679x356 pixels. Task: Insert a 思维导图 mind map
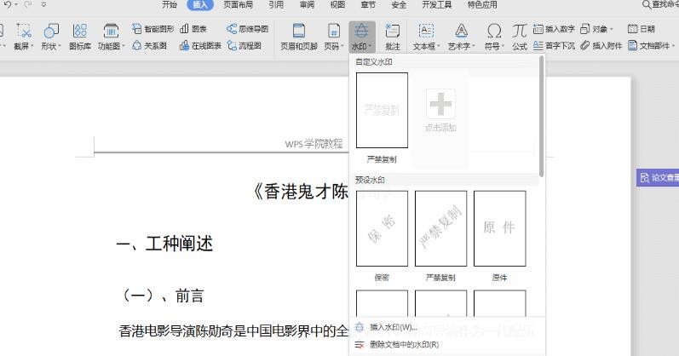(247, 28)
